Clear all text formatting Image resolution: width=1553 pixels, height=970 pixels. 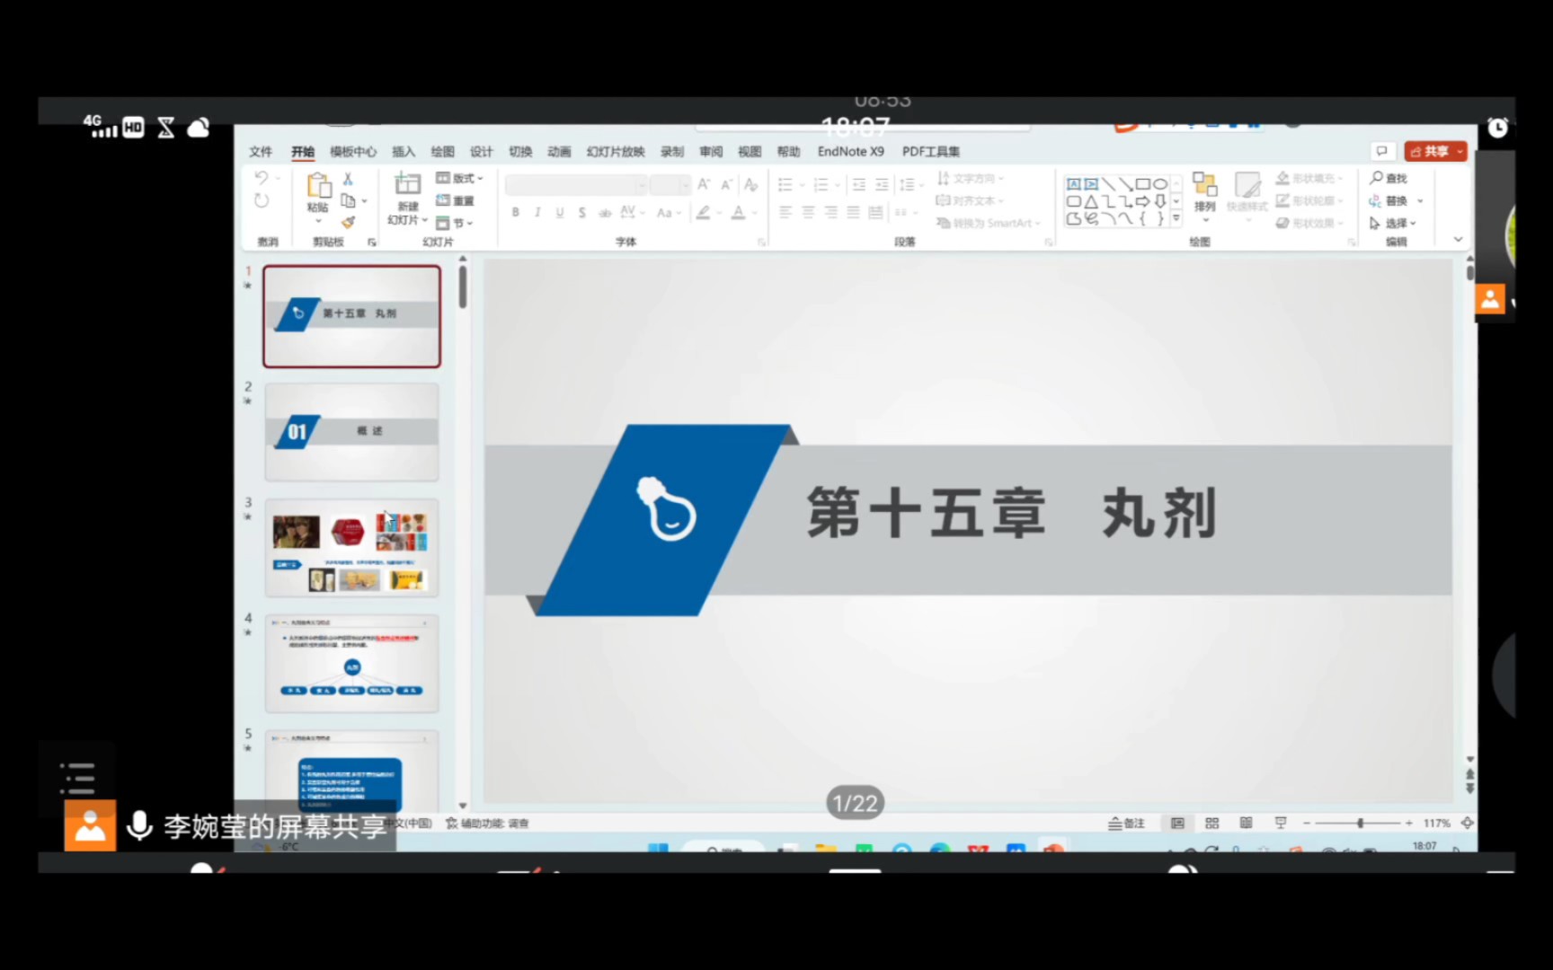click(x=750, y=184)
